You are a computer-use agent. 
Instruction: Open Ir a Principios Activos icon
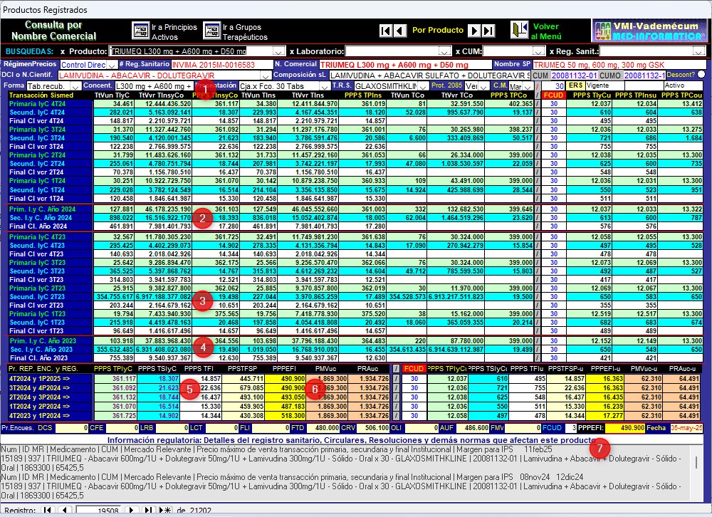(x=140, y=31)
